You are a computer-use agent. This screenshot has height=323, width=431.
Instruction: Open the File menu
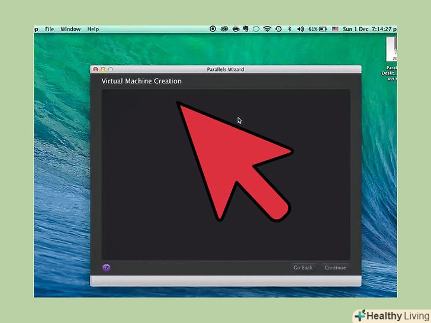pos(50,29)
